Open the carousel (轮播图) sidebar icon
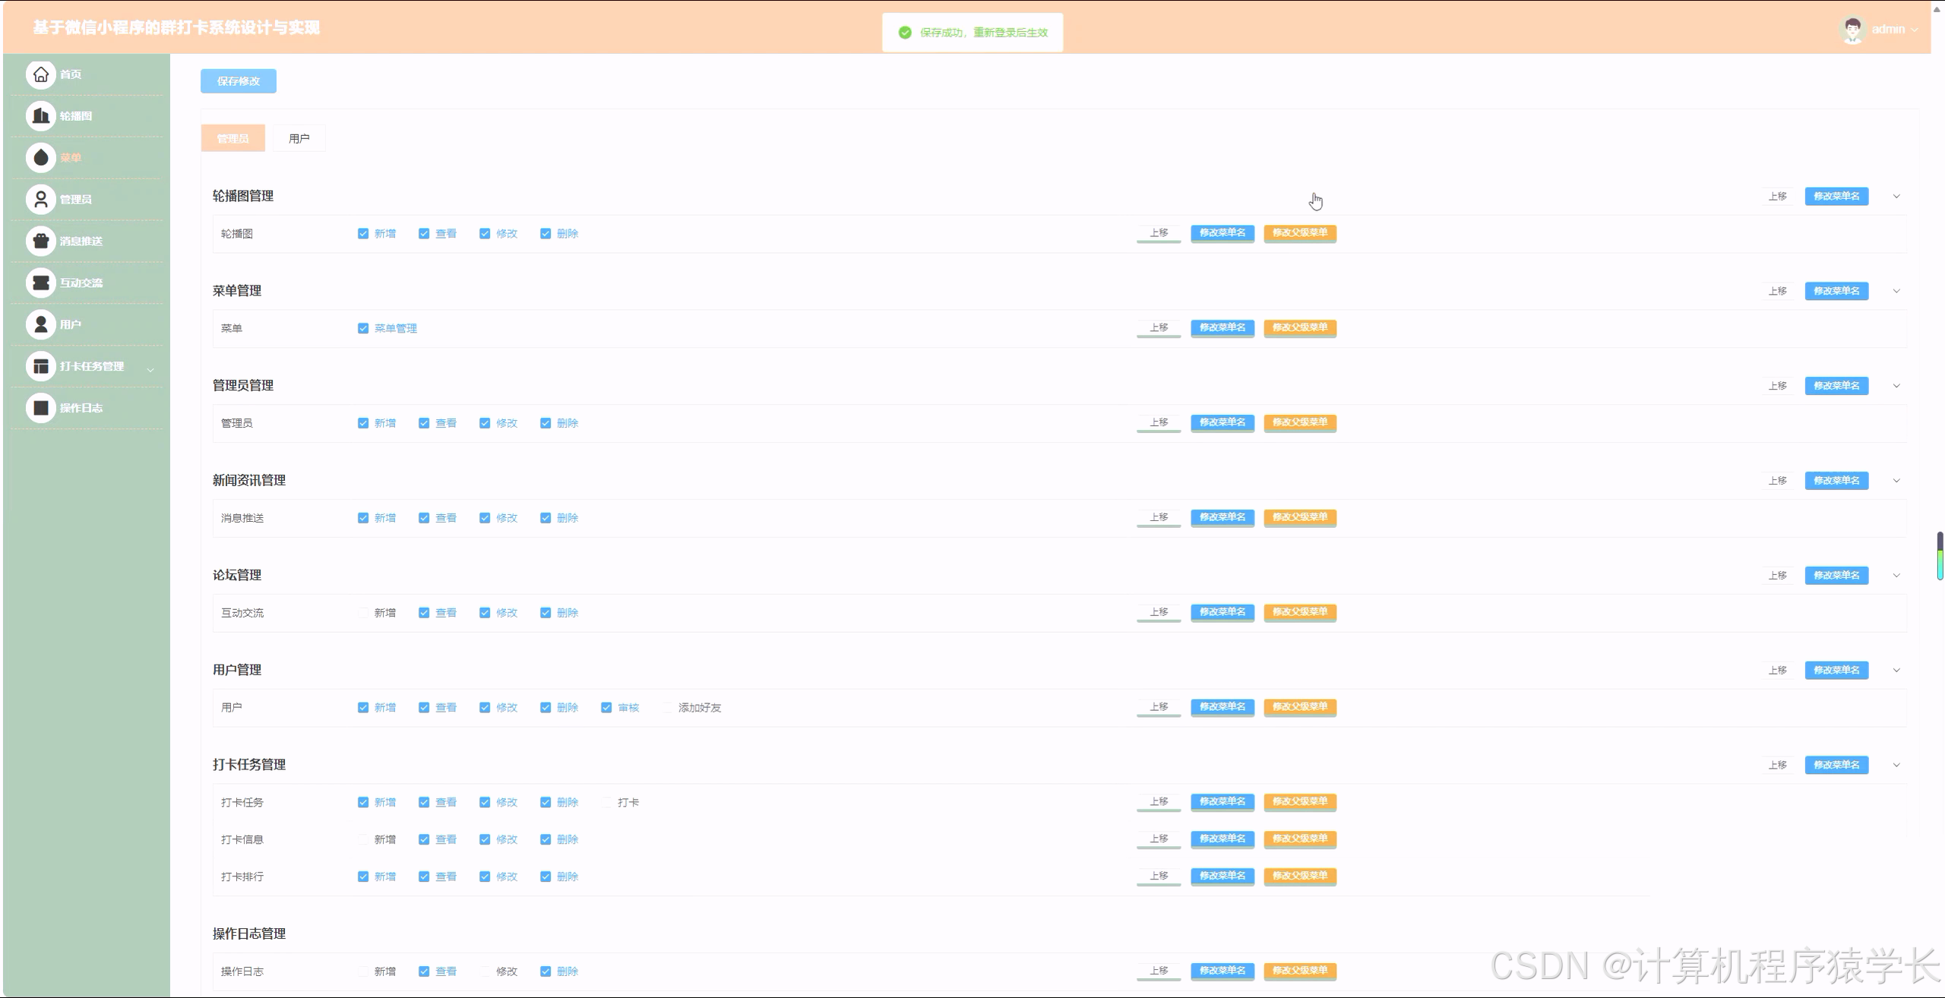 click(41, 116)
